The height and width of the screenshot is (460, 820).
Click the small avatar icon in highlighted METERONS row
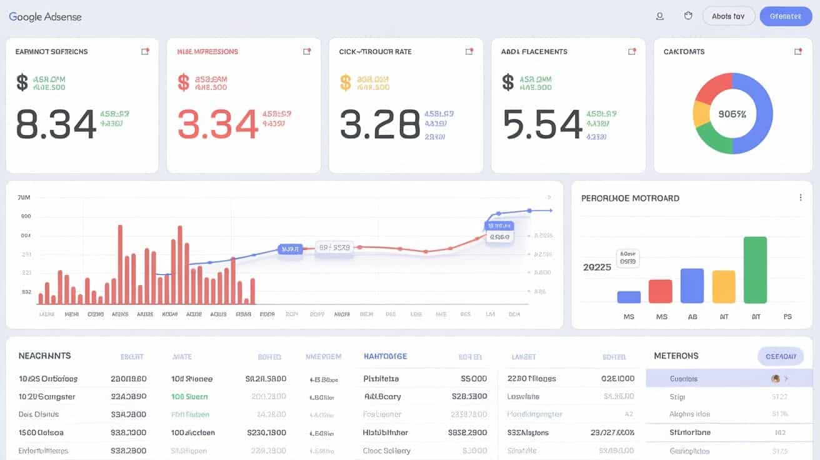coord(776,379)
